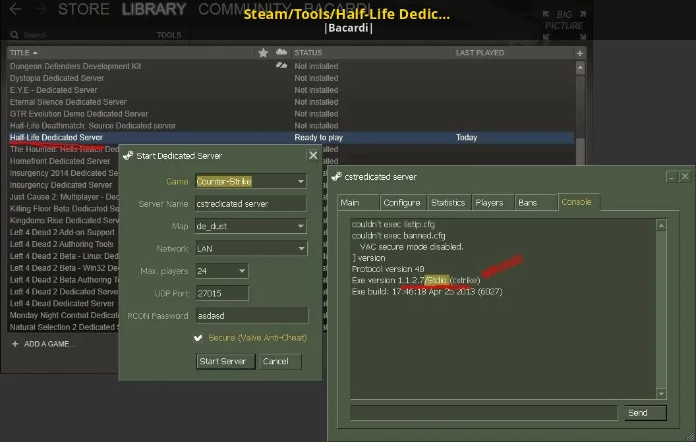Screen dimensions: 696x442
Task: Select Half-Life Dedicated Server row
Action: [x=291, y=138]
